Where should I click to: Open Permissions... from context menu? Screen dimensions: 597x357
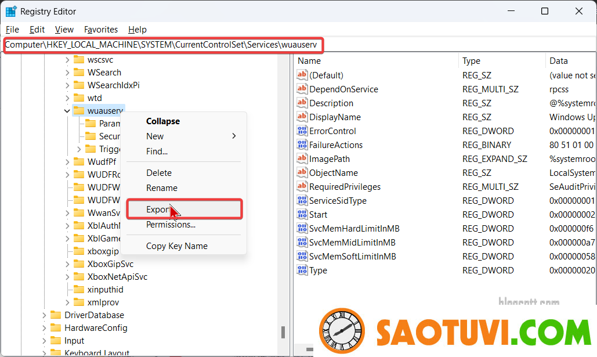click(184, 225)
